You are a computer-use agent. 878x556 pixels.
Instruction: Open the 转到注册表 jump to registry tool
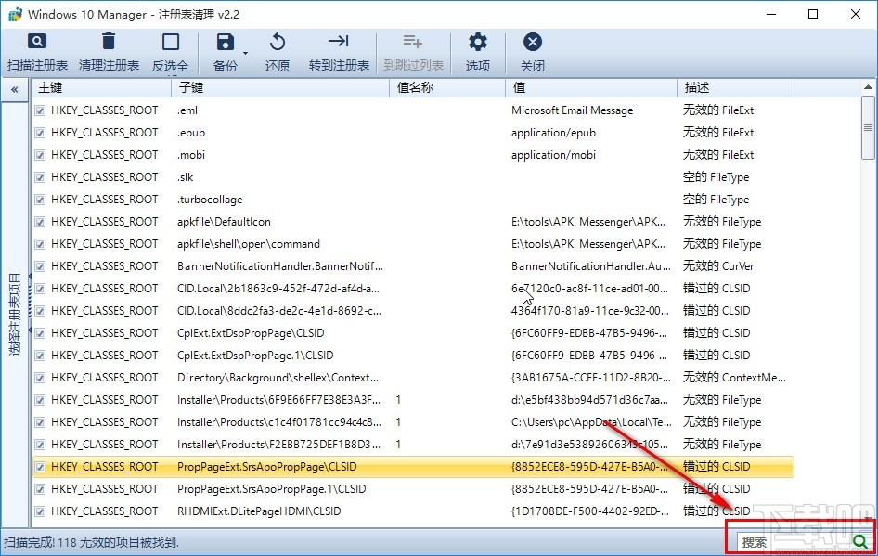tap(338, 41)
